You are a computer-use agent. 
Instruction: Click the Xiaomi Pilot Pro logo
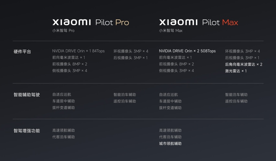click(91, 22)
